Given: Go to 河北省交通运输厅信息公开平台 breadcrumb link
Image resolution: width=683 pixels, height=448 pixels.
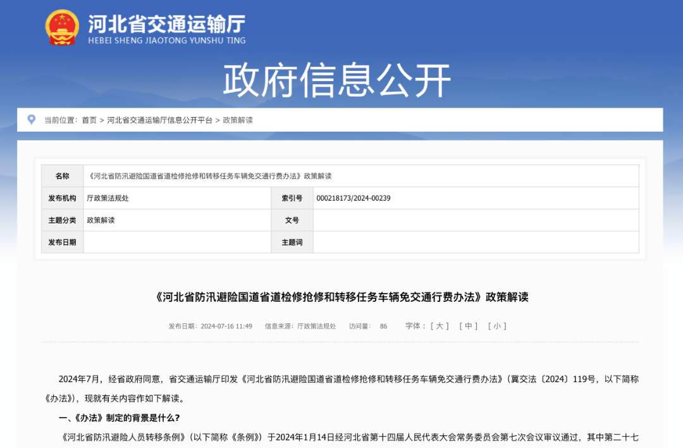Looking at the screenshot, I should pos(160,120).
